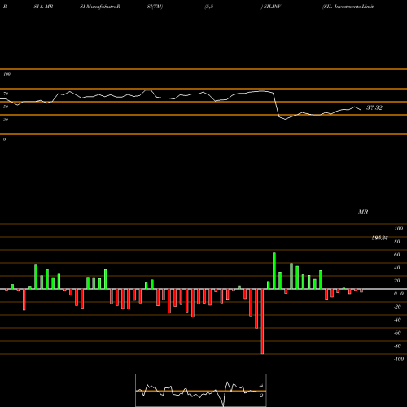This screenshot has width=407, height=407.
Task: Click the 'SI(TM)' header label
Action: (x=155, y=7)
